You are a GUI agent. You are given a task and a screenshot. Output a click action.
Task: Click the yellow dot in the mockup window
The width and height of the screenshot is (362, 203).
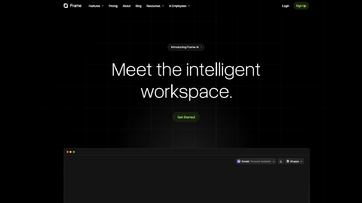coord(71,152)
